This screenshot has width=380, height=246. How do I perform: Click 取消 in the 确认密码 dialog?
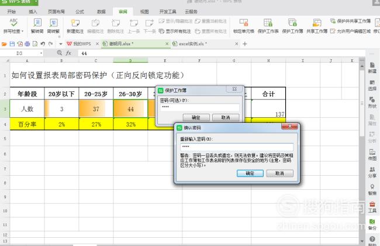pyautogui.click(x=279, y=173)
